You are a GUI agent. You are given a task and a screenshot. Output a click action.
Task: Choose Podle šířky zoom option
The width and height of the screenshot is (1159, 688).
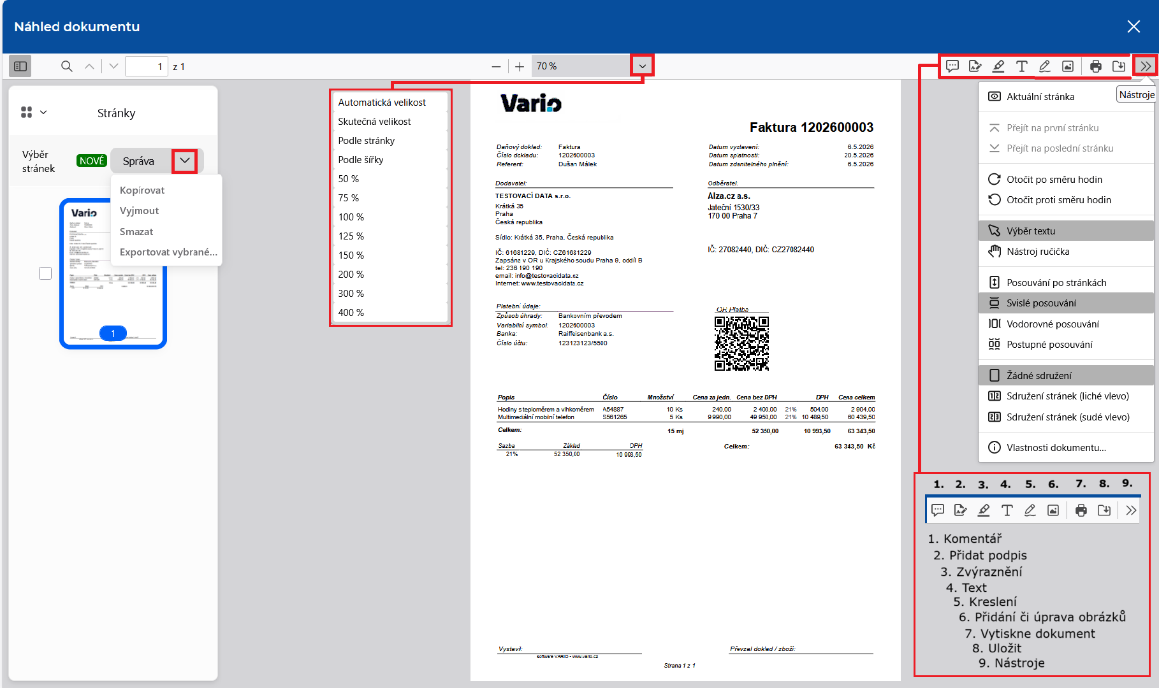pos(390,159)
